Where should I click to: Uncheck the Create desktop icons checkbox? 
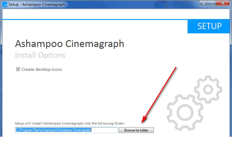pos(18,69)
